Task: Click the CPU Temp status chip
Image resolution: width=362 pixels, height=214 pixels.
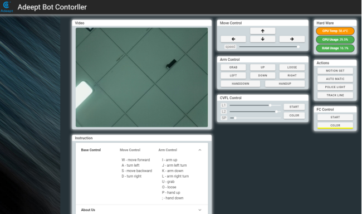Action: point(335,31)
